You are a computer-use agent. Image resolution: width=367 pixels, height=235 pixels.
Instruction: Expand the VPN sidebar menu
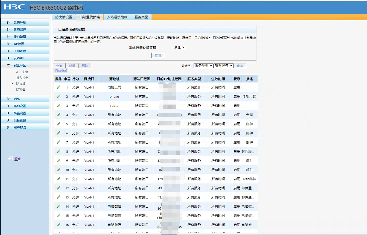click(x=17, y=99)
